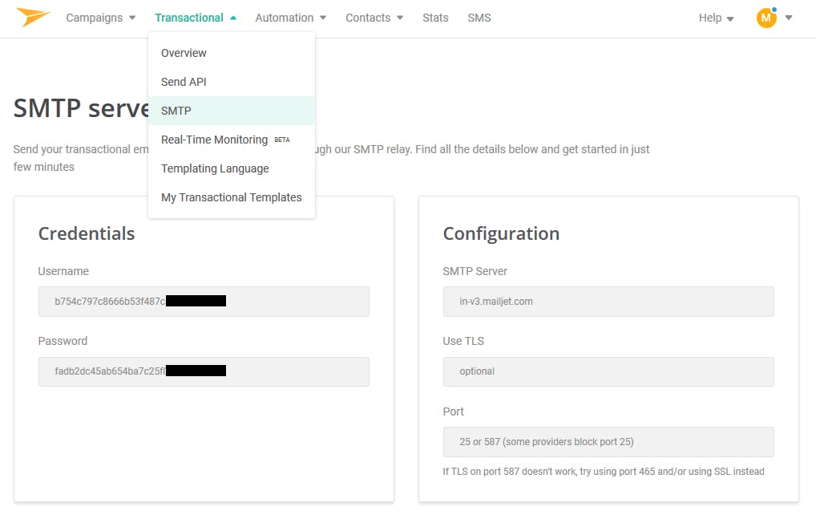Collapse the Transactional dropdown menu
The image size is (816, 519).
(x=196, y=18)
